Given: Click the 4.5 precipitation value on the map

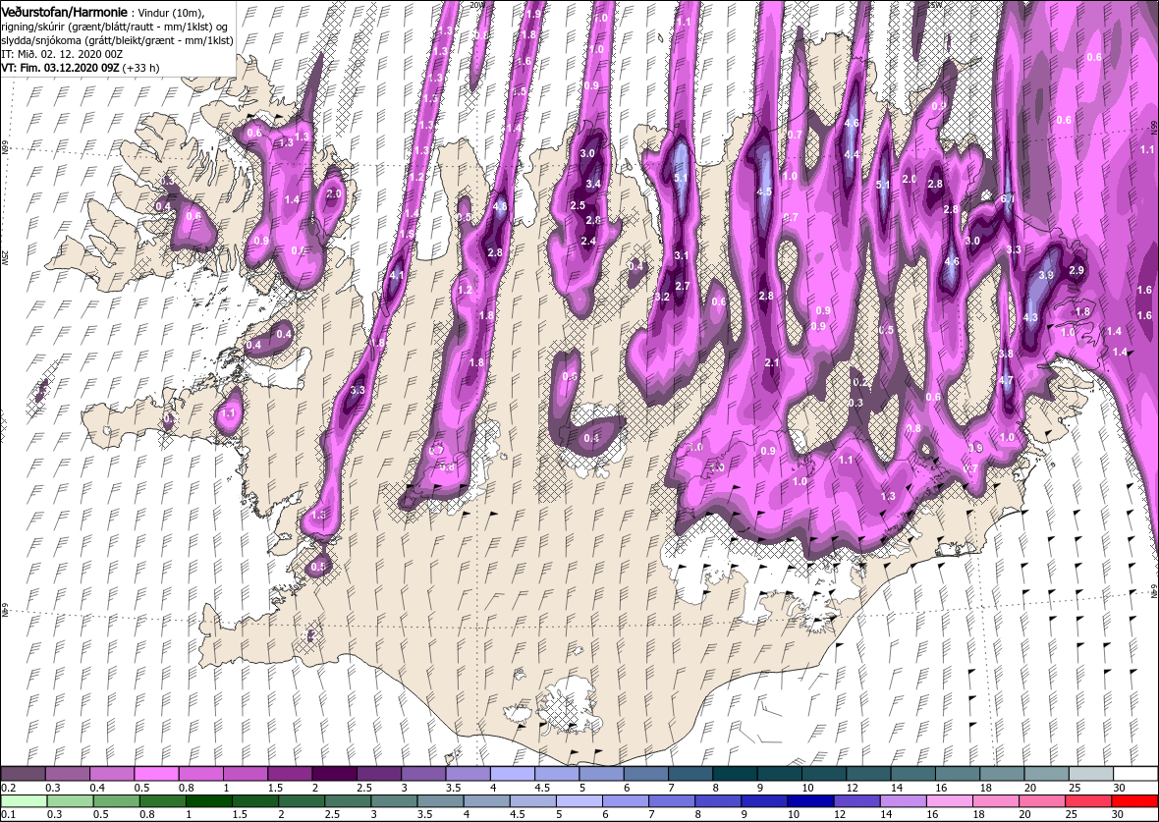Looking at the screenshot, I should tap(765, 192).
